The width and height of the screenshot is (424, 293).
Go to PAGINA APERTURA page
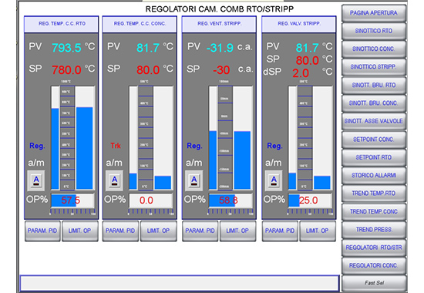click(x=374, y=12)
